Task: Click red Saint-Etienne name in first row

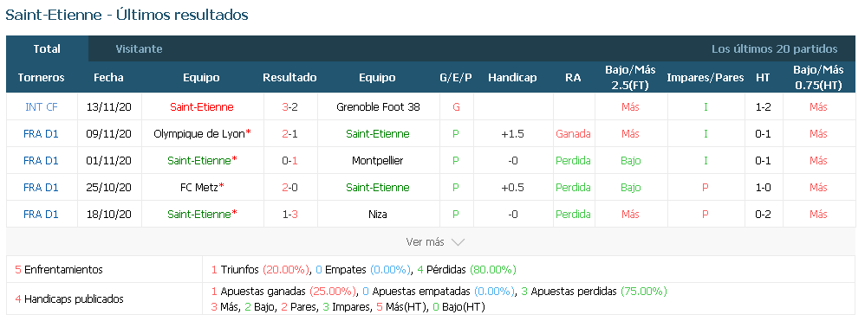Action: tap(201, 106)
